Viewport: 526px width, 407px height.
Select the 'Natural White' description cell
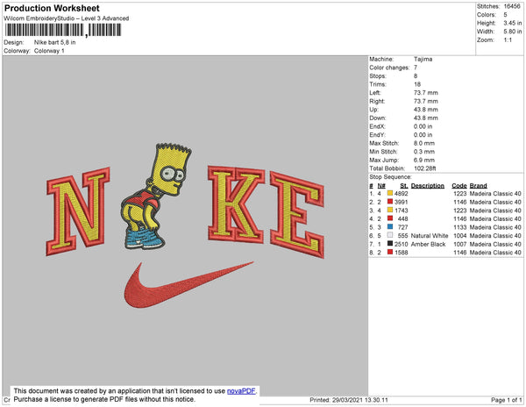(430, 236)
